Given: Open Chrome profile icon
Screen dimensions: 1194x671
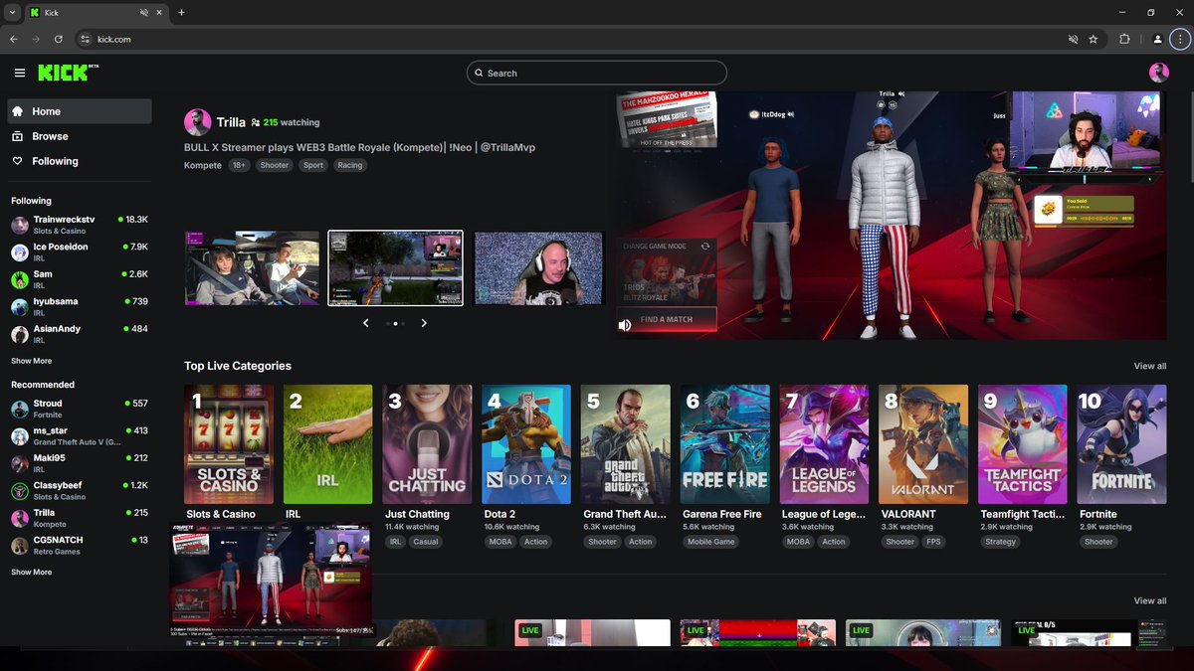Looking at the screenshot, I should (x=1158, y=39).
